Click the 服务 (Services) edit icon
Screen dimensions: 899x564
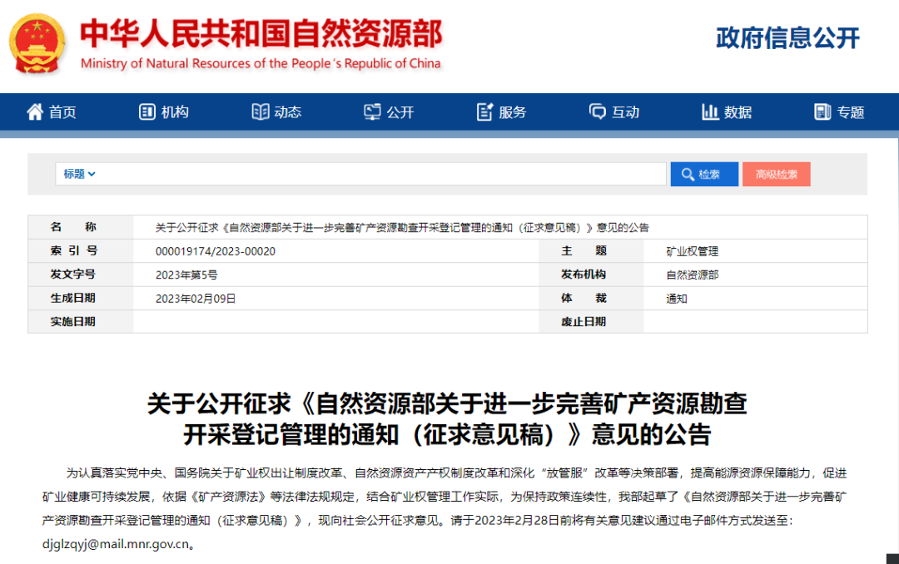[x=485, y=111]
